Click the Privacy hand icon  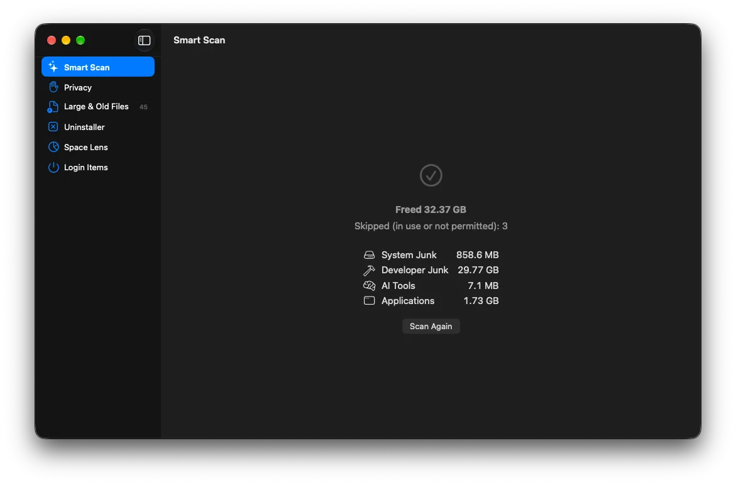pos(53,87)
